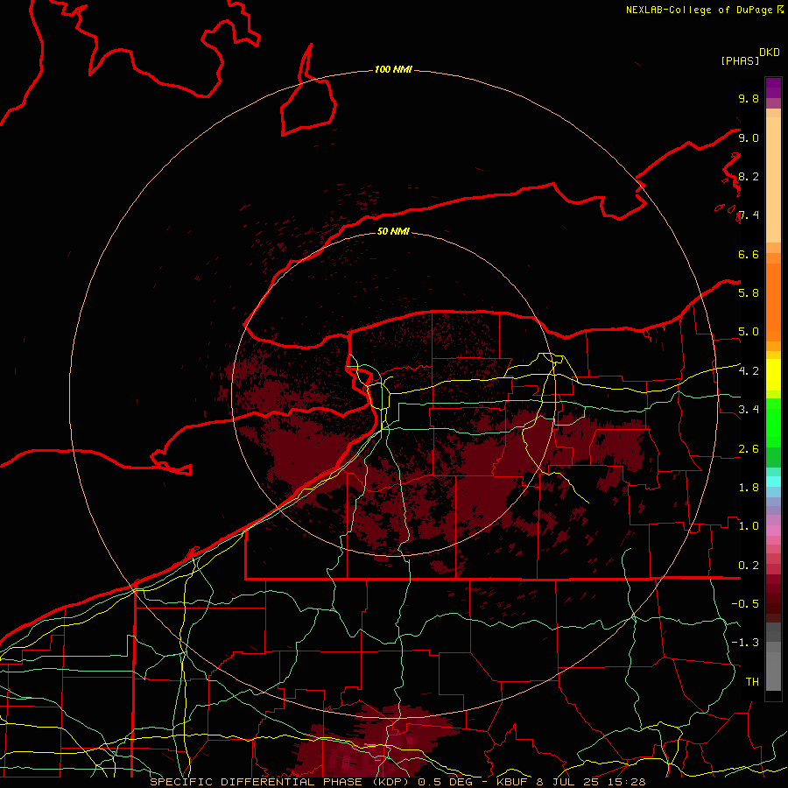Click the 3.4 value on color scale

pyautogui.click(x=749, y=410)
